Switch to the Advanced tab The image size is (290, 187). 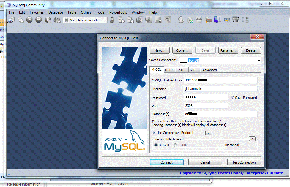(209, 70)
